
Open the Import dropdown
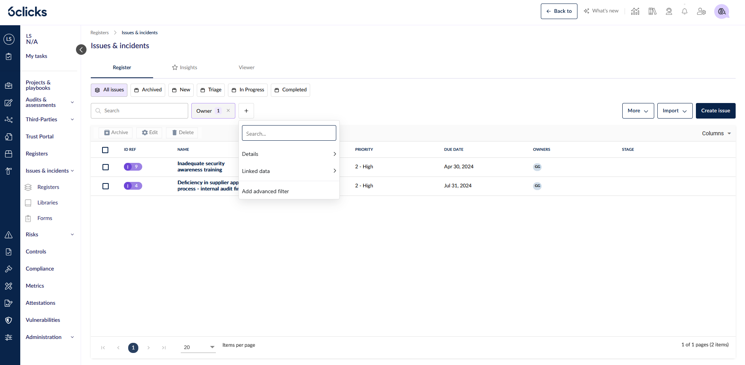(675, 111)
